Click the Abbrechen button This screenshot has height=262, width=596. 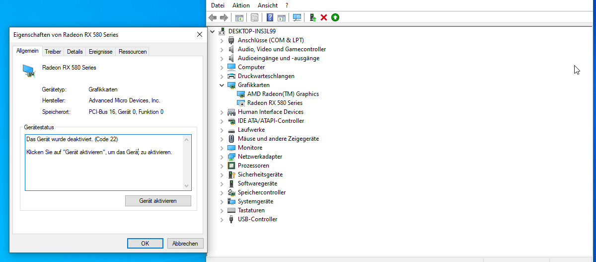(x=185, y=244)
